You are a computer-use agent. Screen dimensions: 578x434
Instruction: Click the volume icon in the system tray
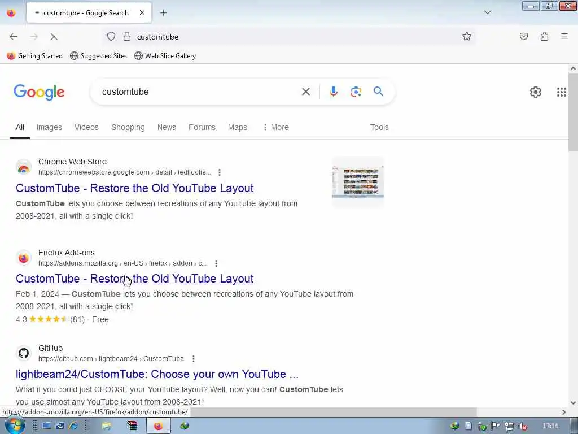522,426
